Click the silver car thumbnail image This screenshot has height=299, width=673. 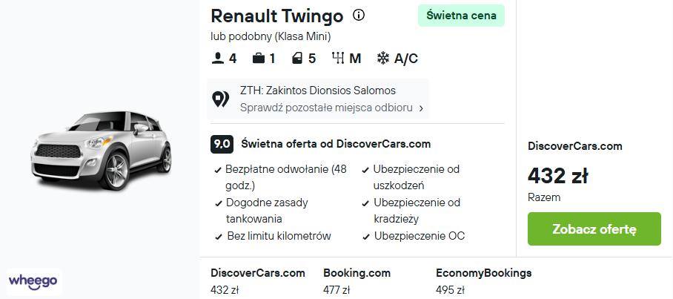[102, 151]
